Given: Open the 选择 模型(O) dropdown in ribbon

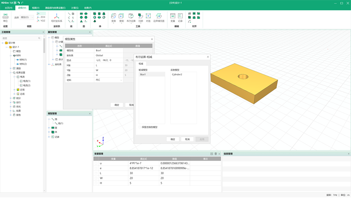Looking at the screenshot, I should point(27,17).
